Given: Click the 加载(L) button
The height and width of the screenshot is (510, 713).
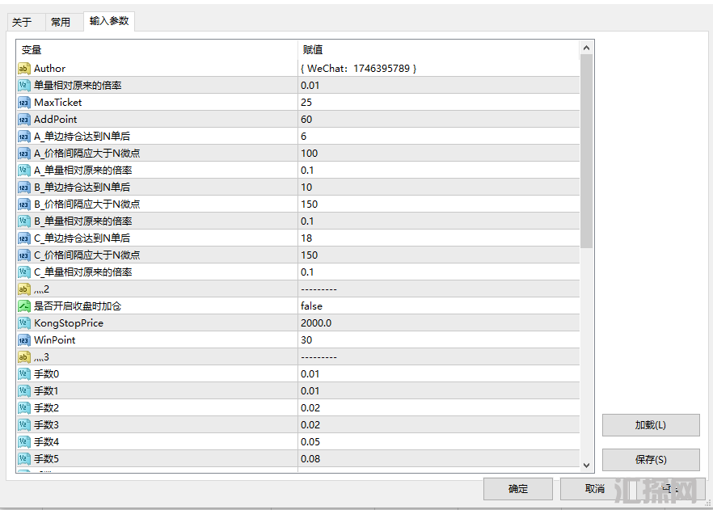Looking at the screenshot, I should (650, 425).
